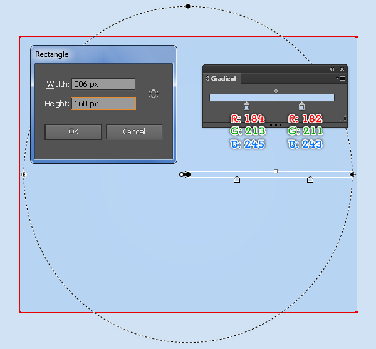376x349 pixels.
Task: Click the OK button in Rectangle dialog
Action: click(x=73, y=131)
